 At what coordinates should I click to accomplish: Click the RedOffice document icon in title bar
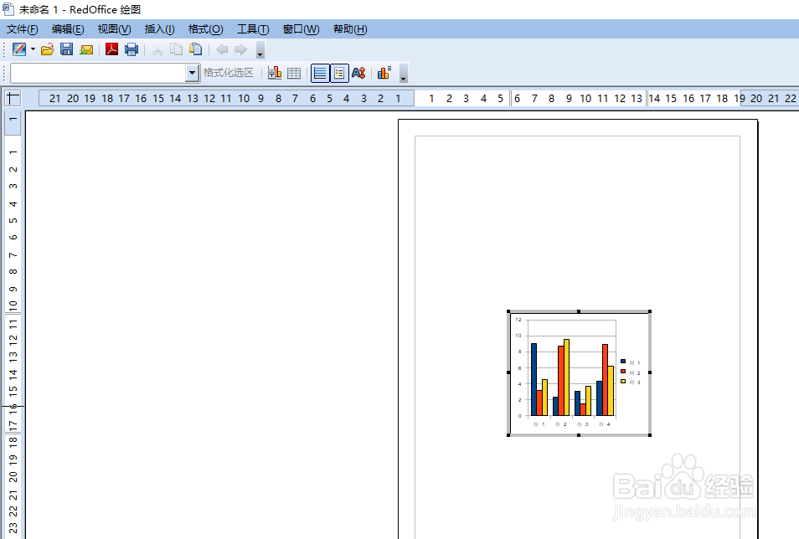(8, 8)
